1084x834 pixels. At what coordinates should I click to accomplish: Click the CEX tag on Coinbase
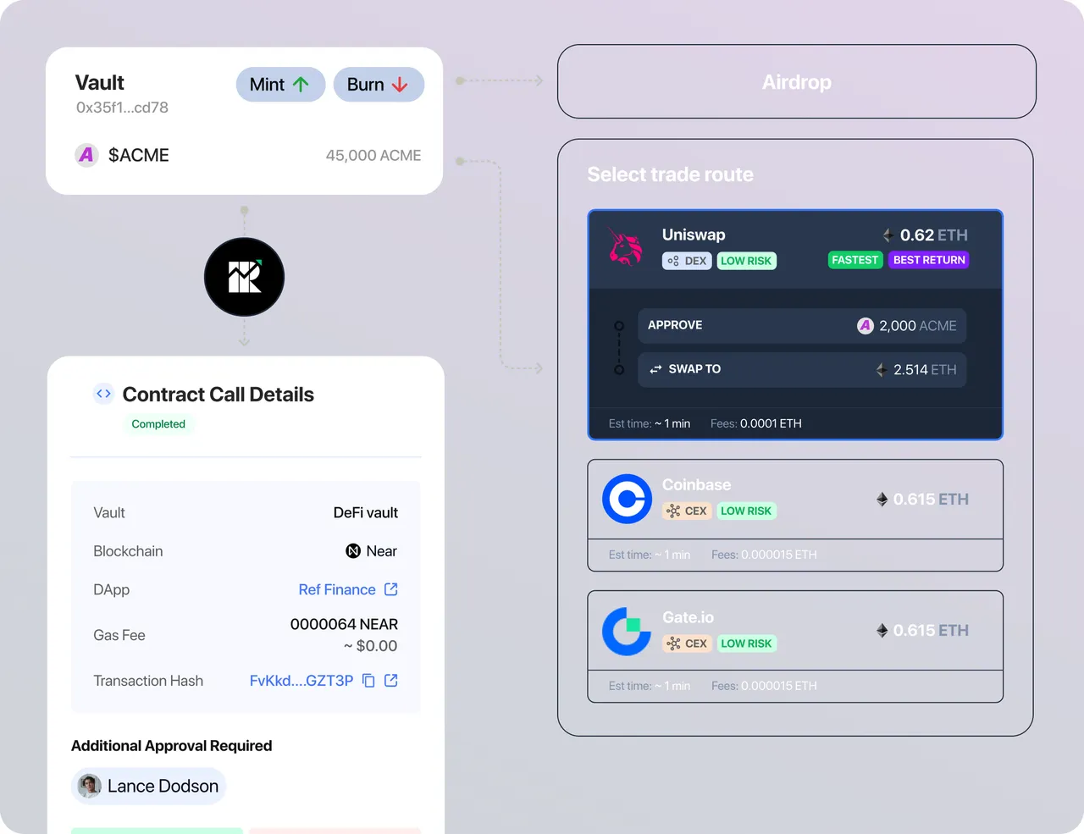tap(687, 511)
